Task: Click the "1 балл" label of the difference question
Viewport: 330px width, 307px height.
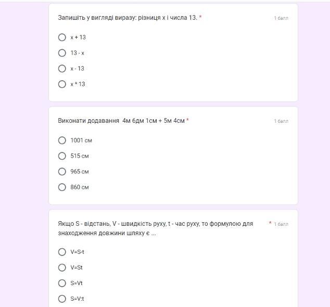Action: click(281, 18)
